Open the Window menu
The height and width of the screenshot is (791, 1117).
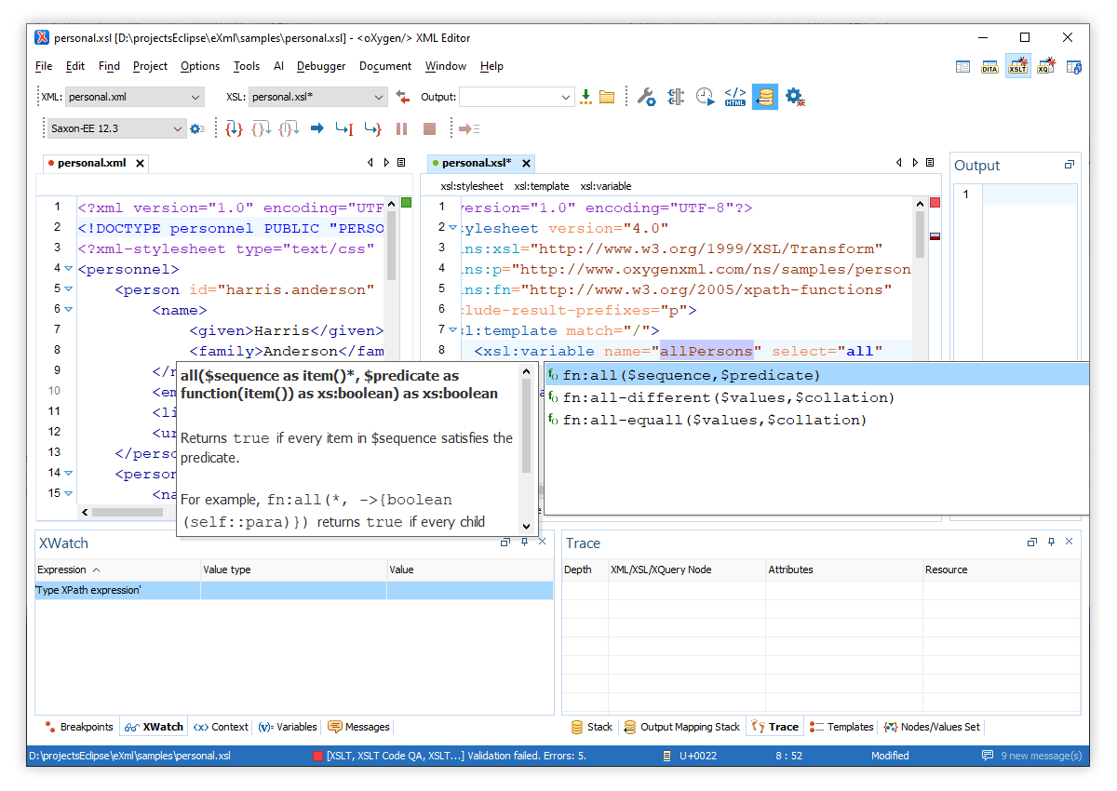click(x=446, y=66)
